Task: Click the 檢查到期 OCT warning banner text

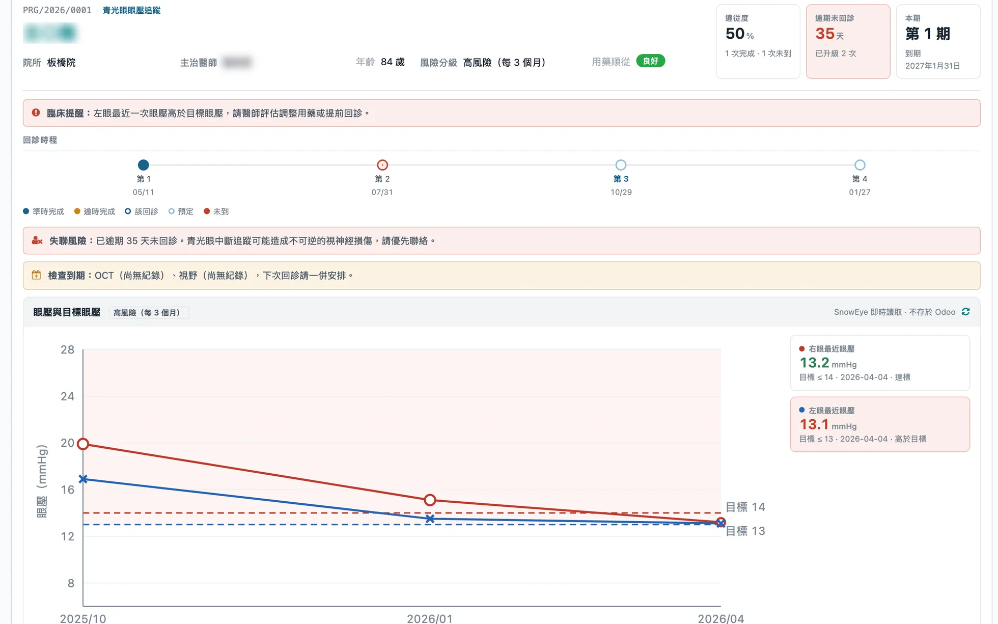Action: click(201, 276)
